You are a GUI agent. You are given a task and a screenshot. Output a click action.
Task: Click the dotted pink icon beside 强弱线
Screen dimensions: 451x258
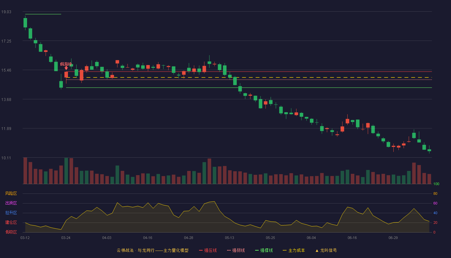(229, 251)
